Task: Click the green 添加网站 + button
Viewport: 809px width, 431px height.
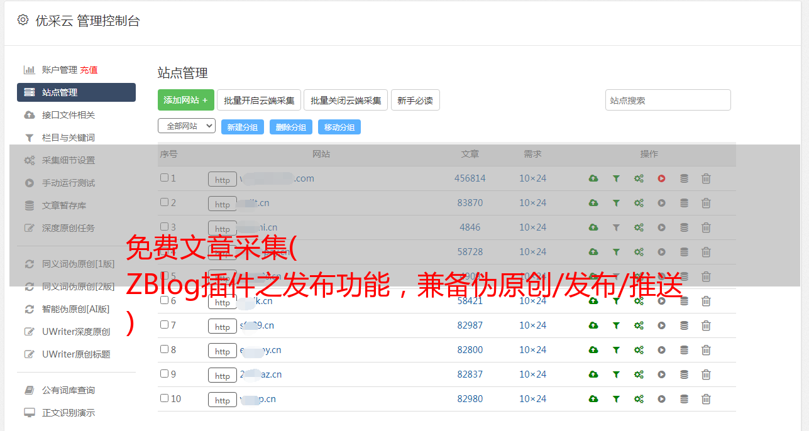Action: pyautogui.click(x=185, y=100)
